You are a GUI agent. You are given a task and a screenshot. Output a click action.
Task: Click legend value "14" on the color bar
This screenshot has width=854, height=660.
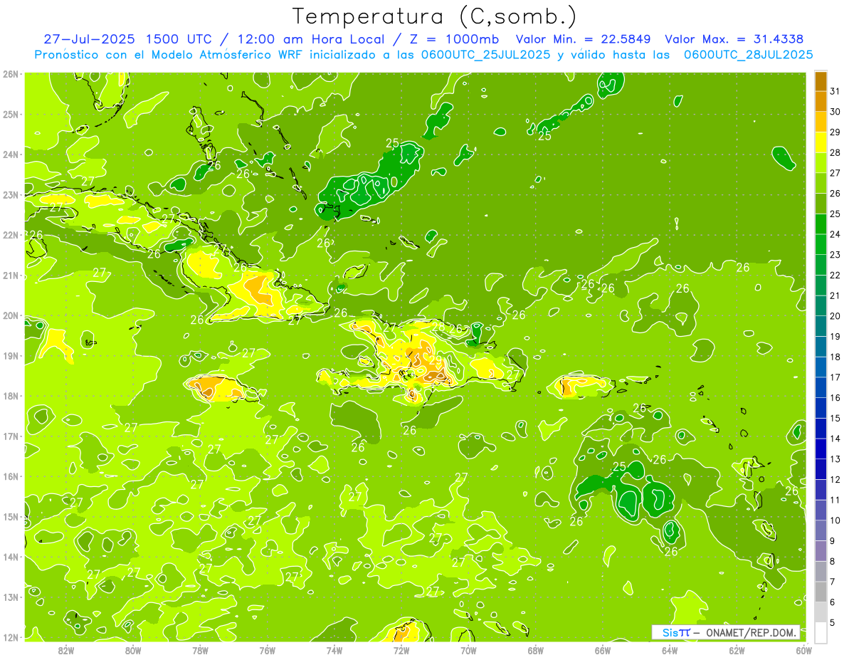click(x=835, y=439)
